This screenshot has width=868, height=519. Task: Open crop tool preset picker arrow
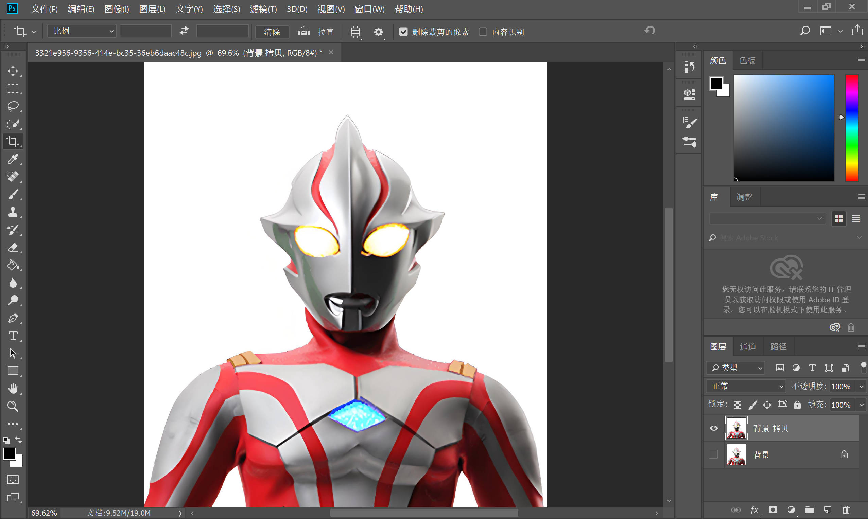coord(34,32)
